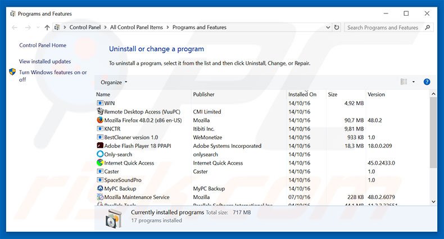This screenshot has height=239, width=444.
Task: Open Control Panel Home link
Action: (43, 46)
